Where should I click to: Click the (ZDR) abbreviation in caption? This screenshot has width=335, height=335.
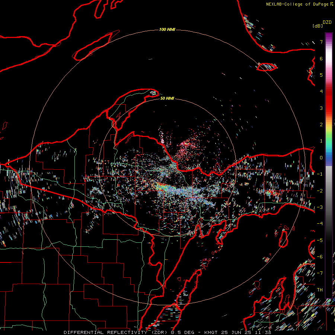[x=160, y=332]
